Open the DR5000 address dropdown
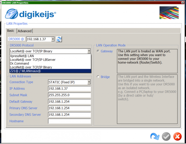 click(53, 39)
